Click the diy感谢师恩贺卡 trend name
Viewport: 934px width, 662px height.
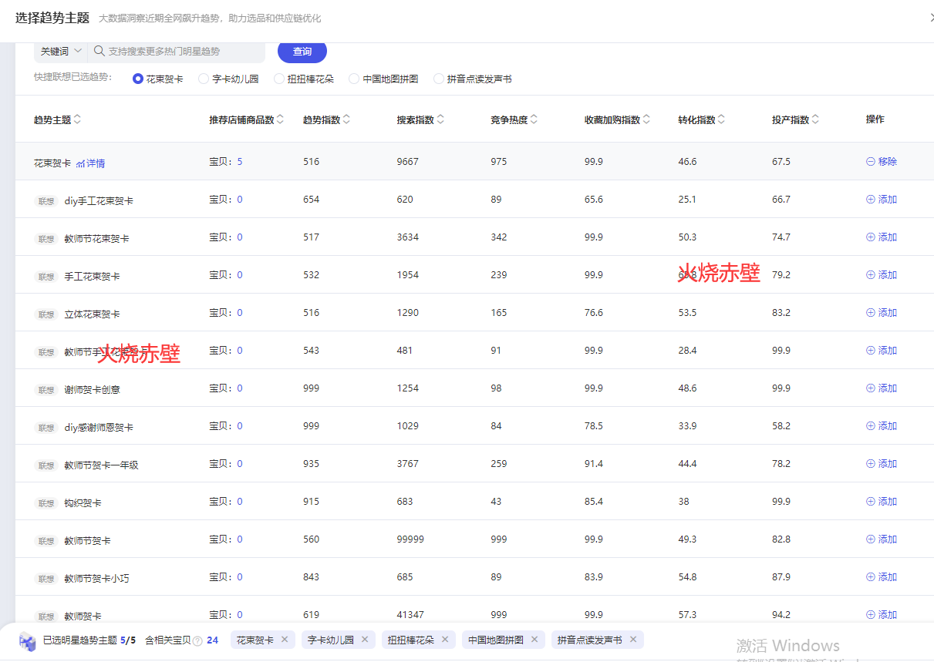[x=99, y=428]
